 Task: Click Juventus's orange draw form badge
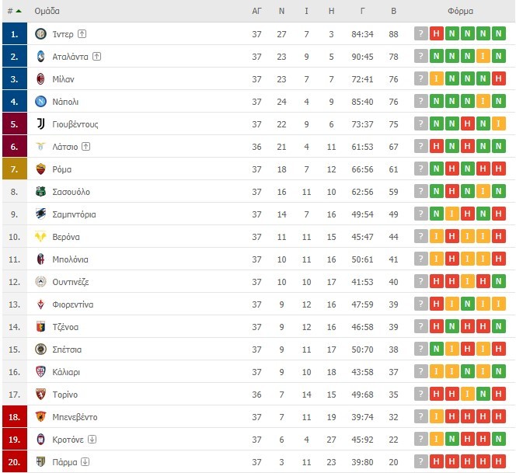[498, 124]
